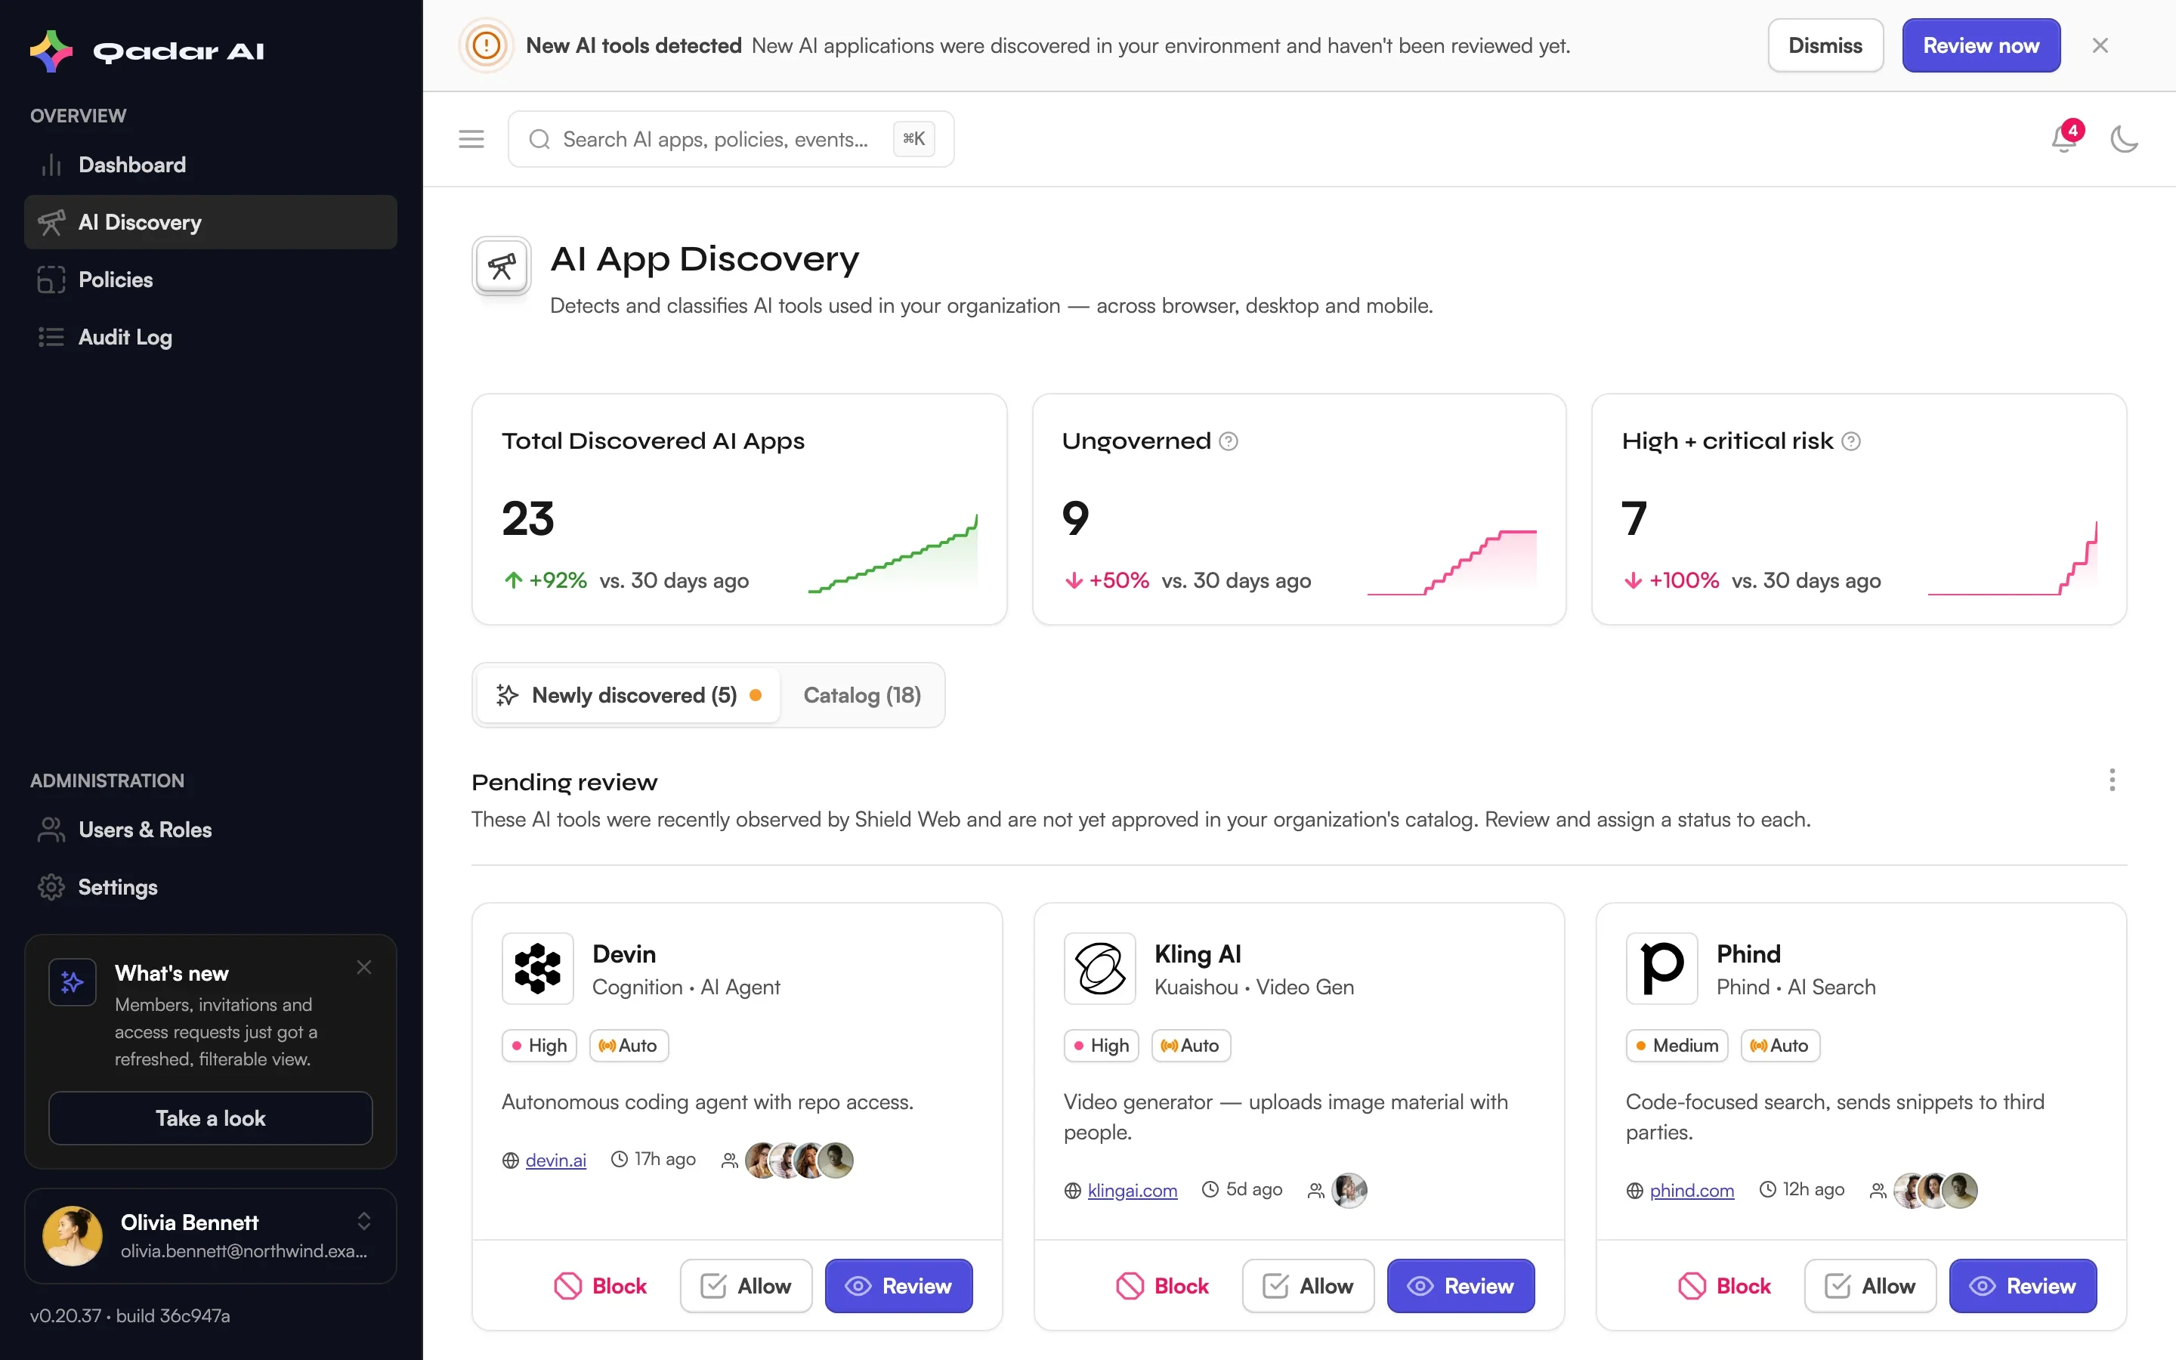Open the notifications bell

tap(2063, 140)
